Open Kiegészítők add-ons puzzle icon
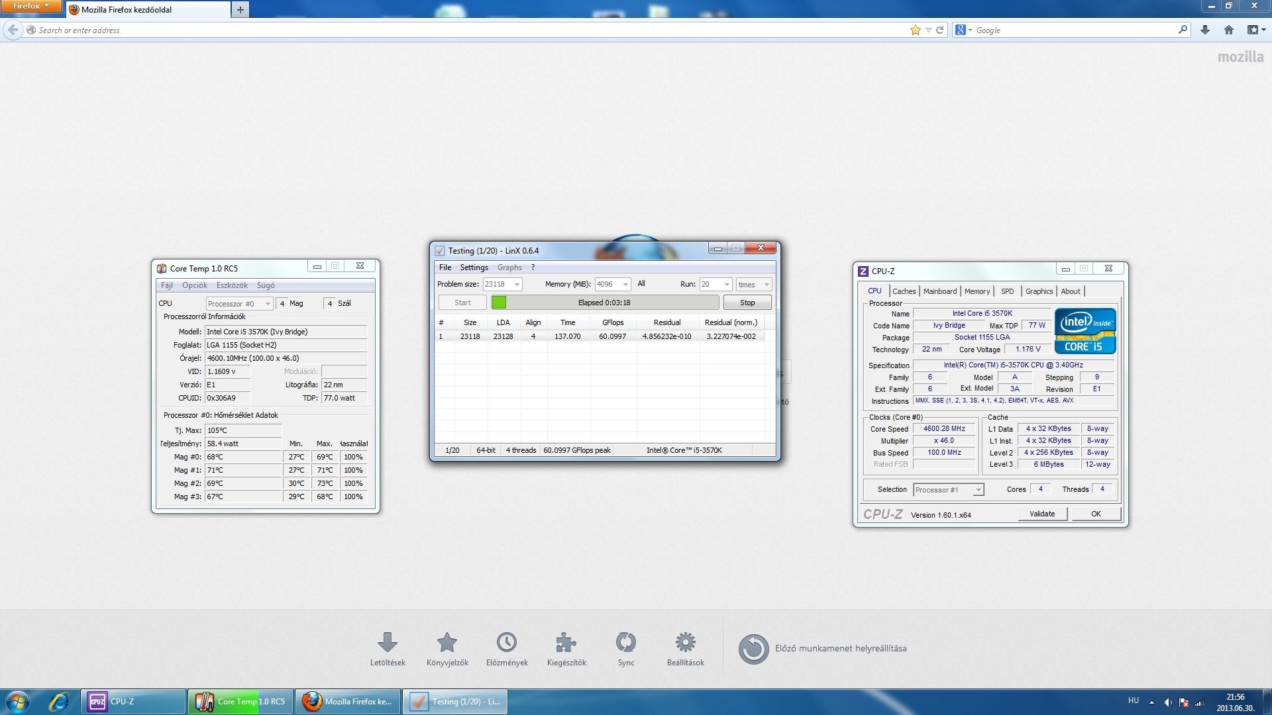 pos(566,643)
